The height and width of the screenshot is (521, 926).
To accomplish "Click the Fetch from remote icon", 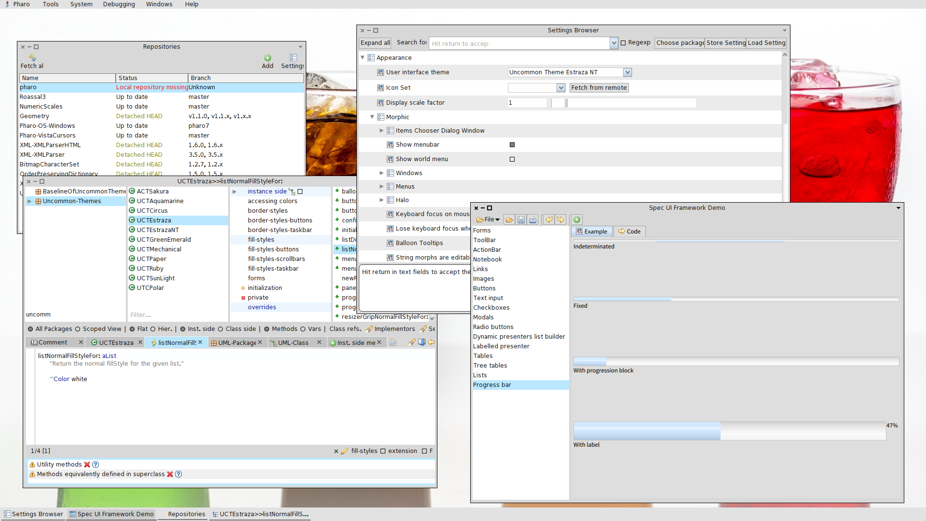I will (x=599, y=87).
